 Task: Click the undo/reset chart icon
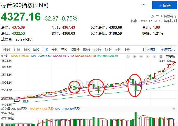pyautogui.click(x=128, y=57)
